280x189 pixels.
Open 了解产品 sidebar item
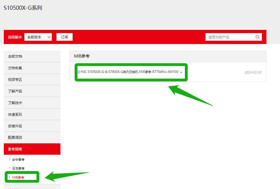(32, 91)
